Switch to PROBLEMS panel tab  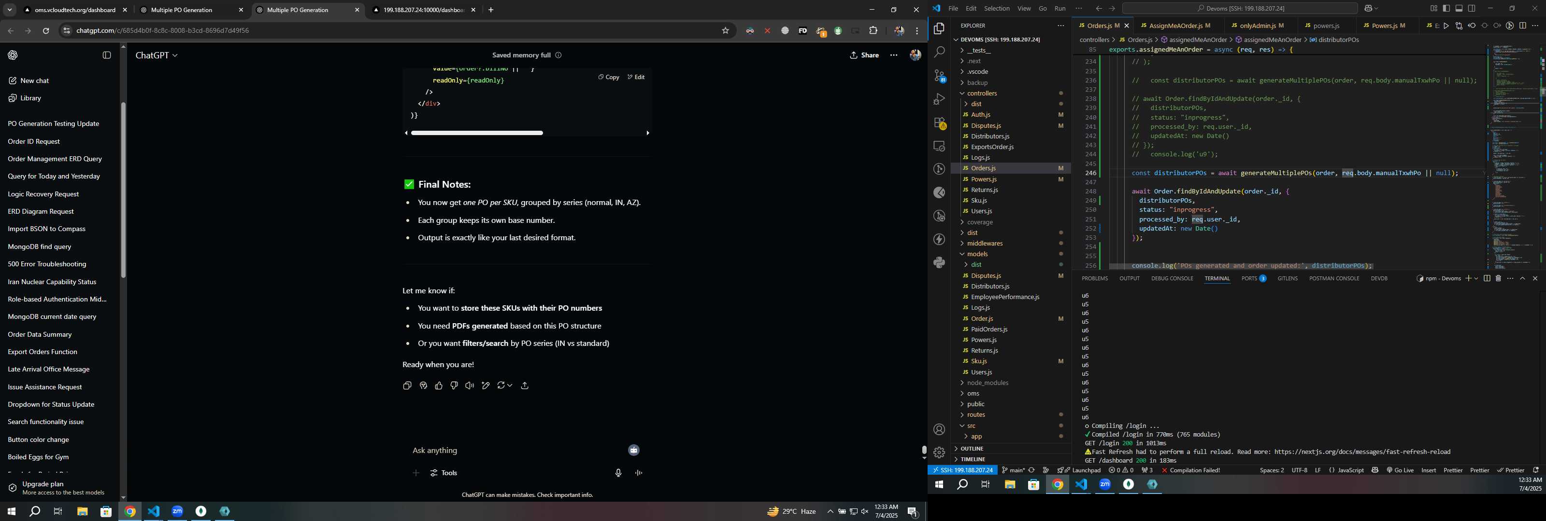[x=1095, y=278]
